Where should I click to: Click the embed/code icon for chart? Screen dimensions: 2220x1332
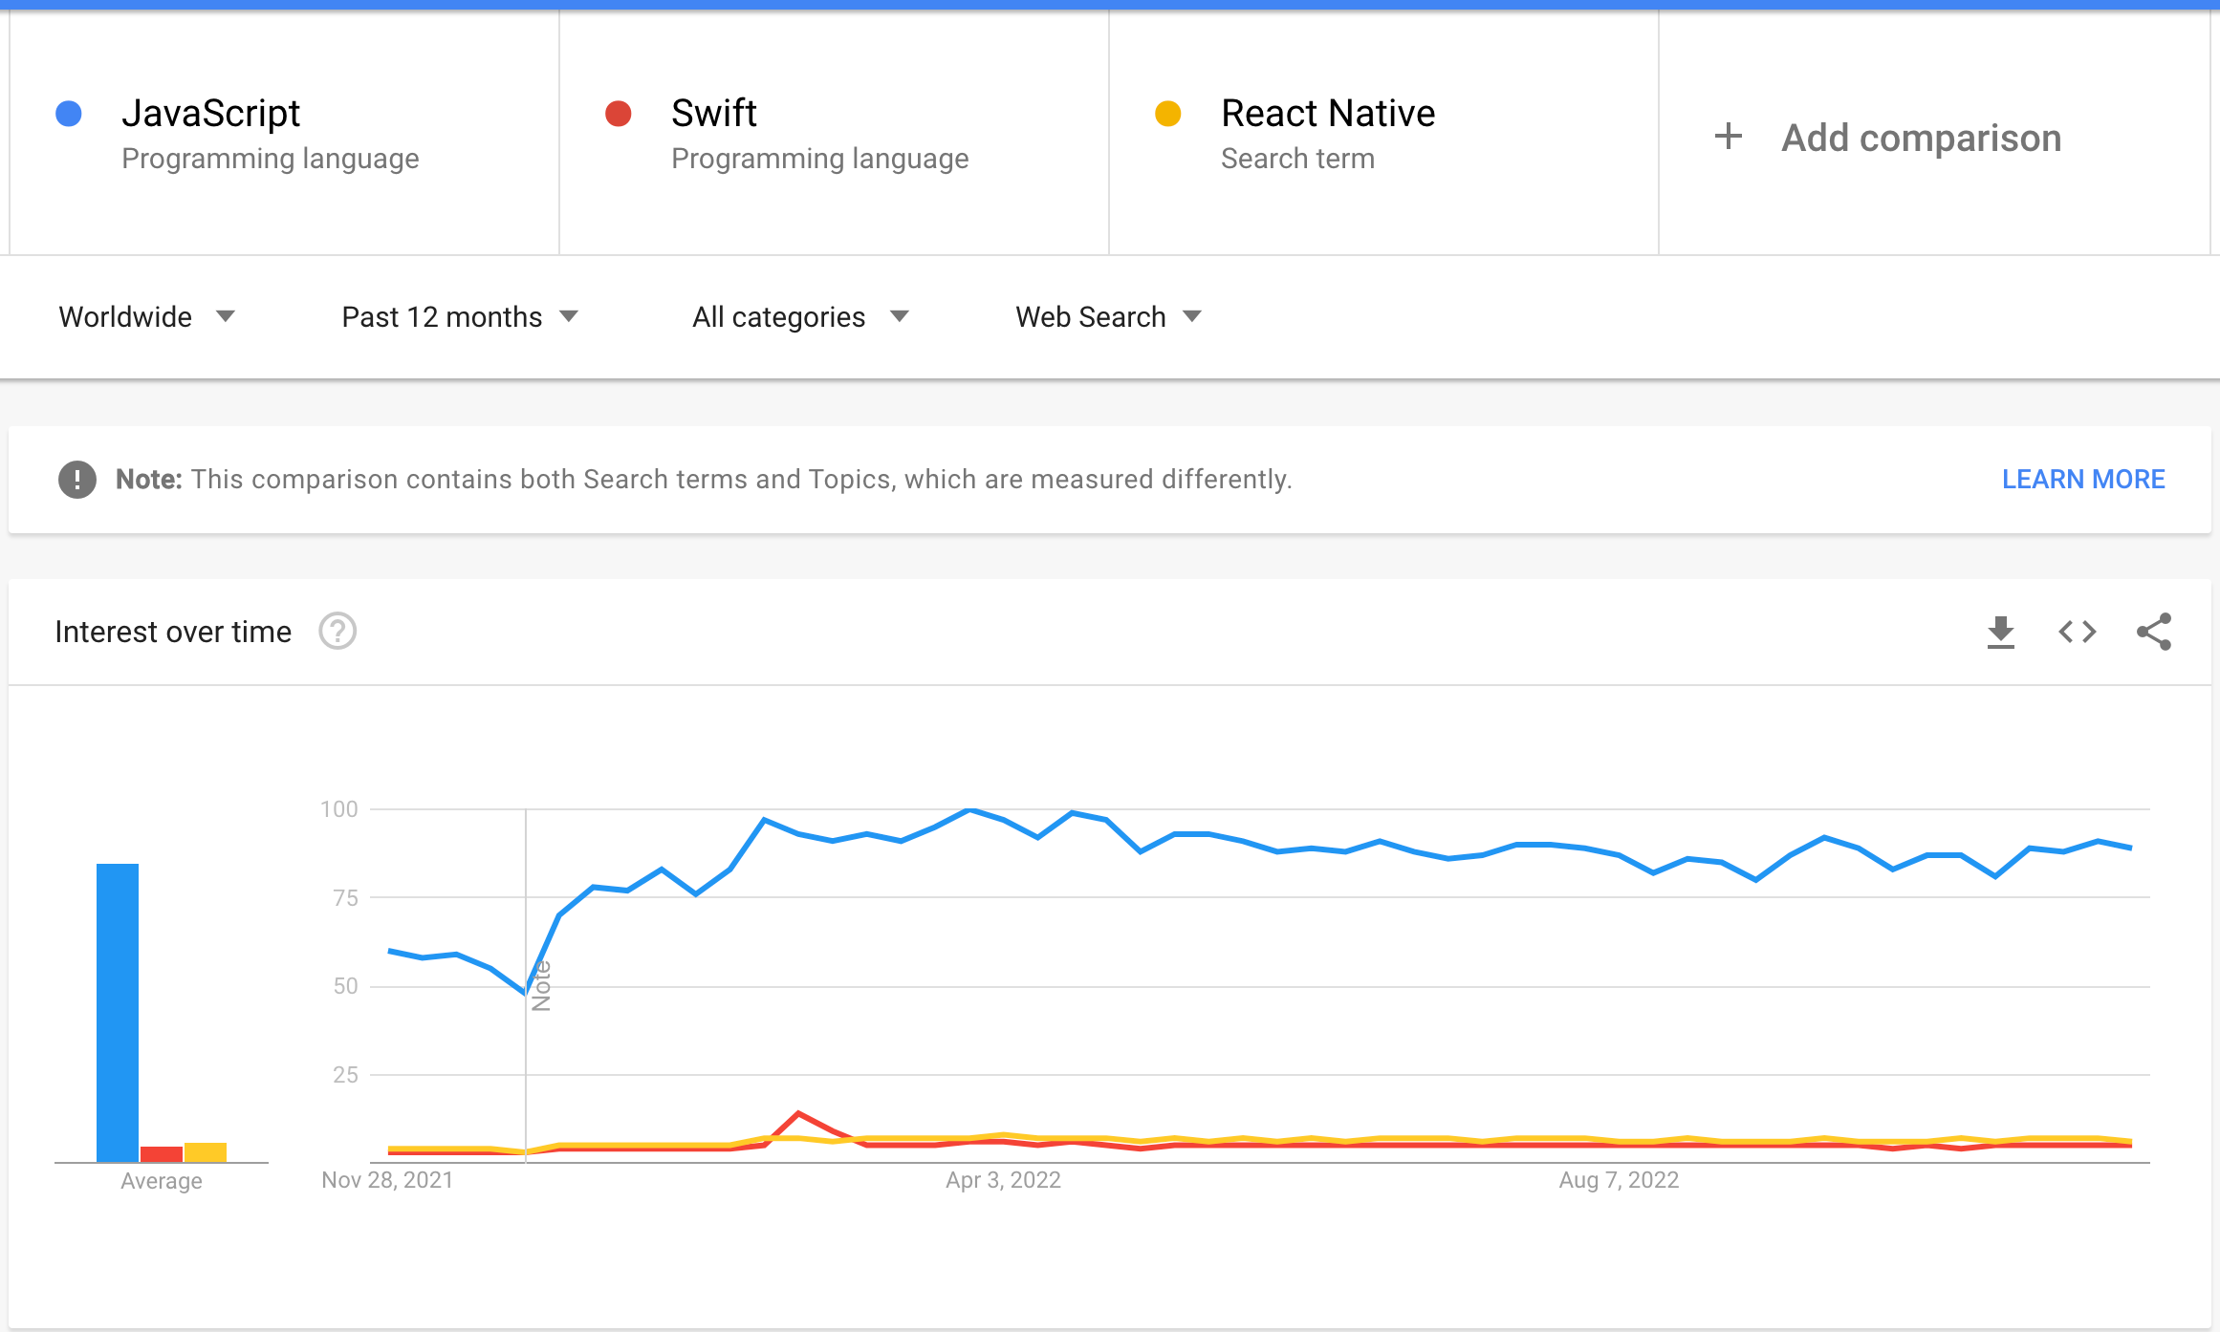(x=2080, y=631)
